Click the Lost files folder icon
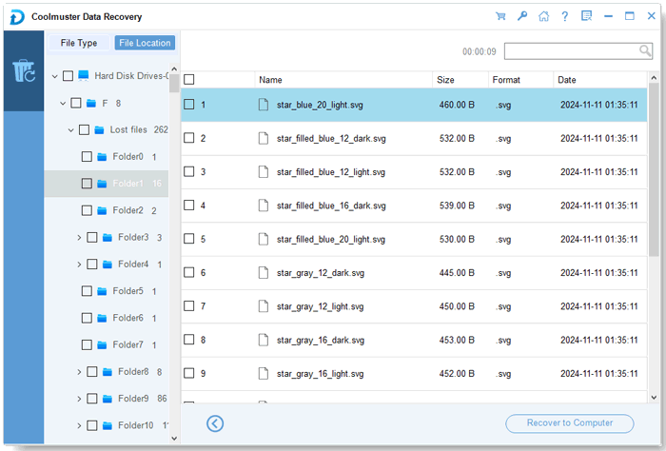 coord(99,130)
